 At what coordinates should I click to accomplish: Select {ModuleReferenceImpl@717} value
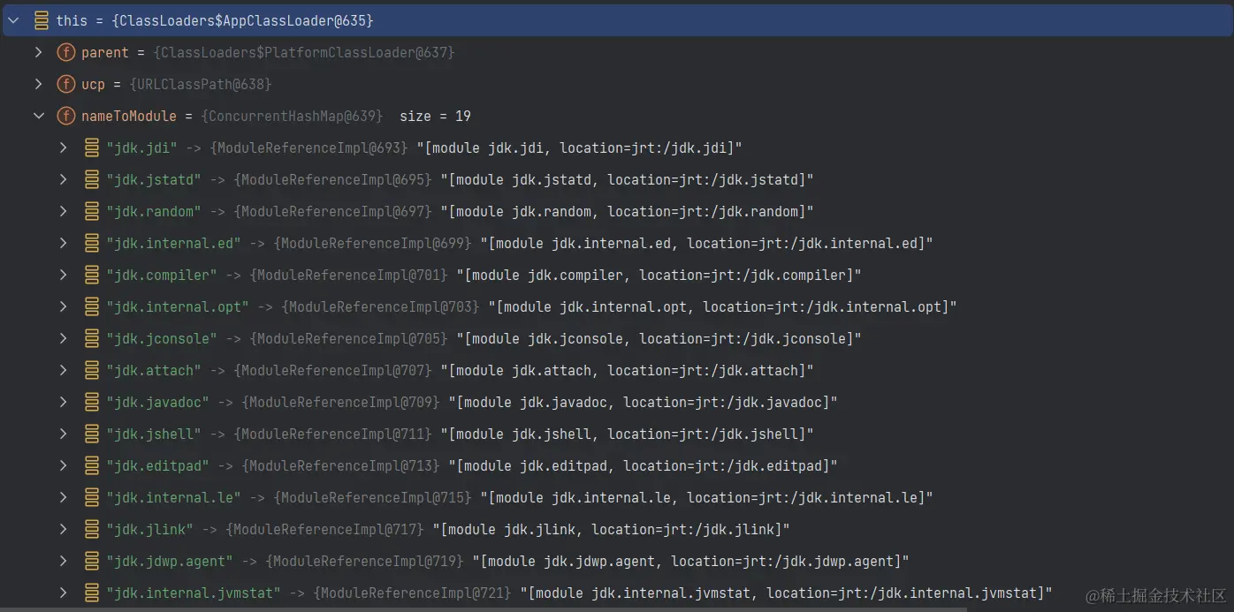(325, 530)
